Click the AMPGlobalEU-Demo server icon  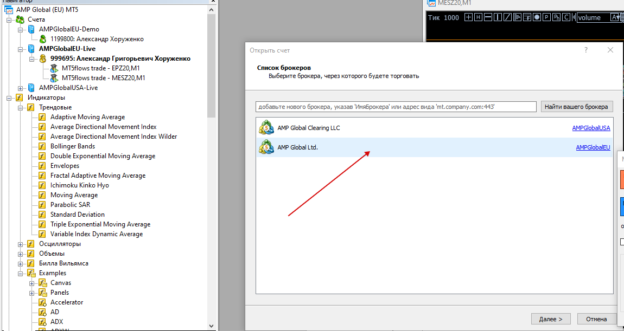point(31,29)
